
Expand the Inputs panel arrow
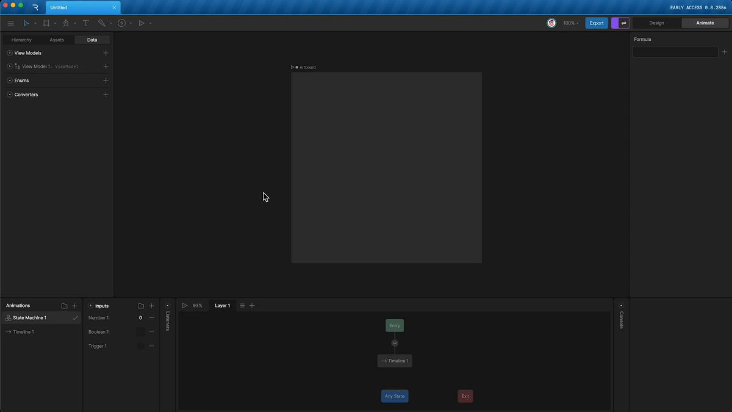click(x=91, y=306)
